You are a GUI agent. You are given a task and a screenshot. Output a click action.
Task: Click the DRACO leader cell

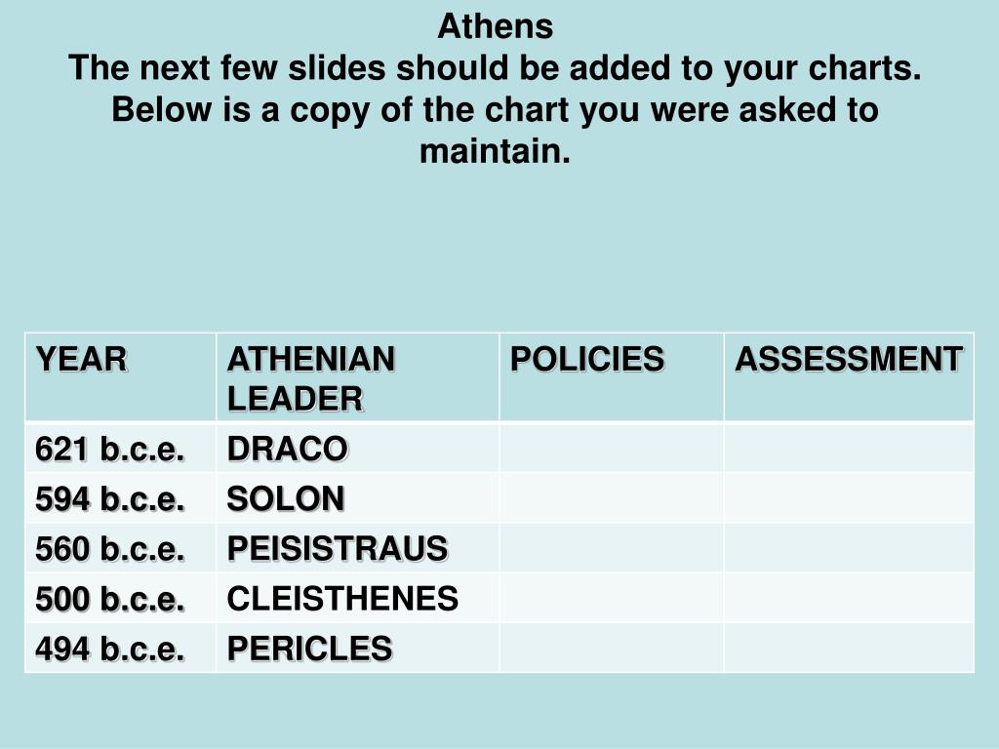click(x=357, y=448)
